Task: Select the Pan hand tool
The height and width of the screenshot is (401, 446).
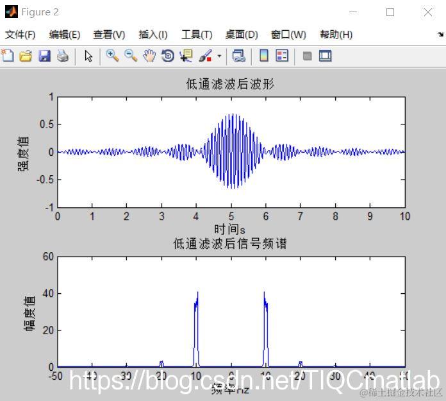Action: coord(149,56)
